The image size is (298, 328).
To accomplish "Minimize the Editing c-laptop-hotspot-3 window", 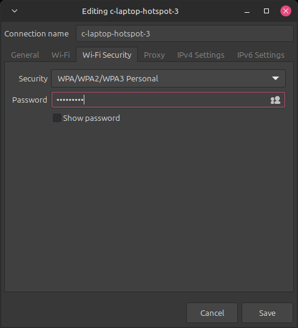I will (x=247, y=12).
